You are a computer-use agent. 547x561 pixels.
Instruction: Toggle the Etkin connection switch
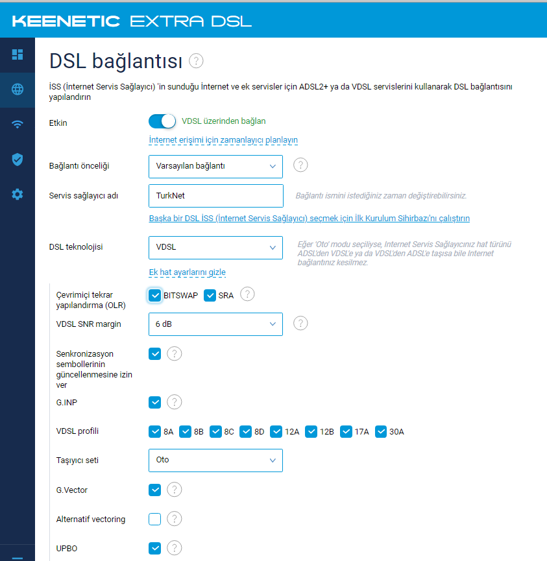(x=162, y=121)
